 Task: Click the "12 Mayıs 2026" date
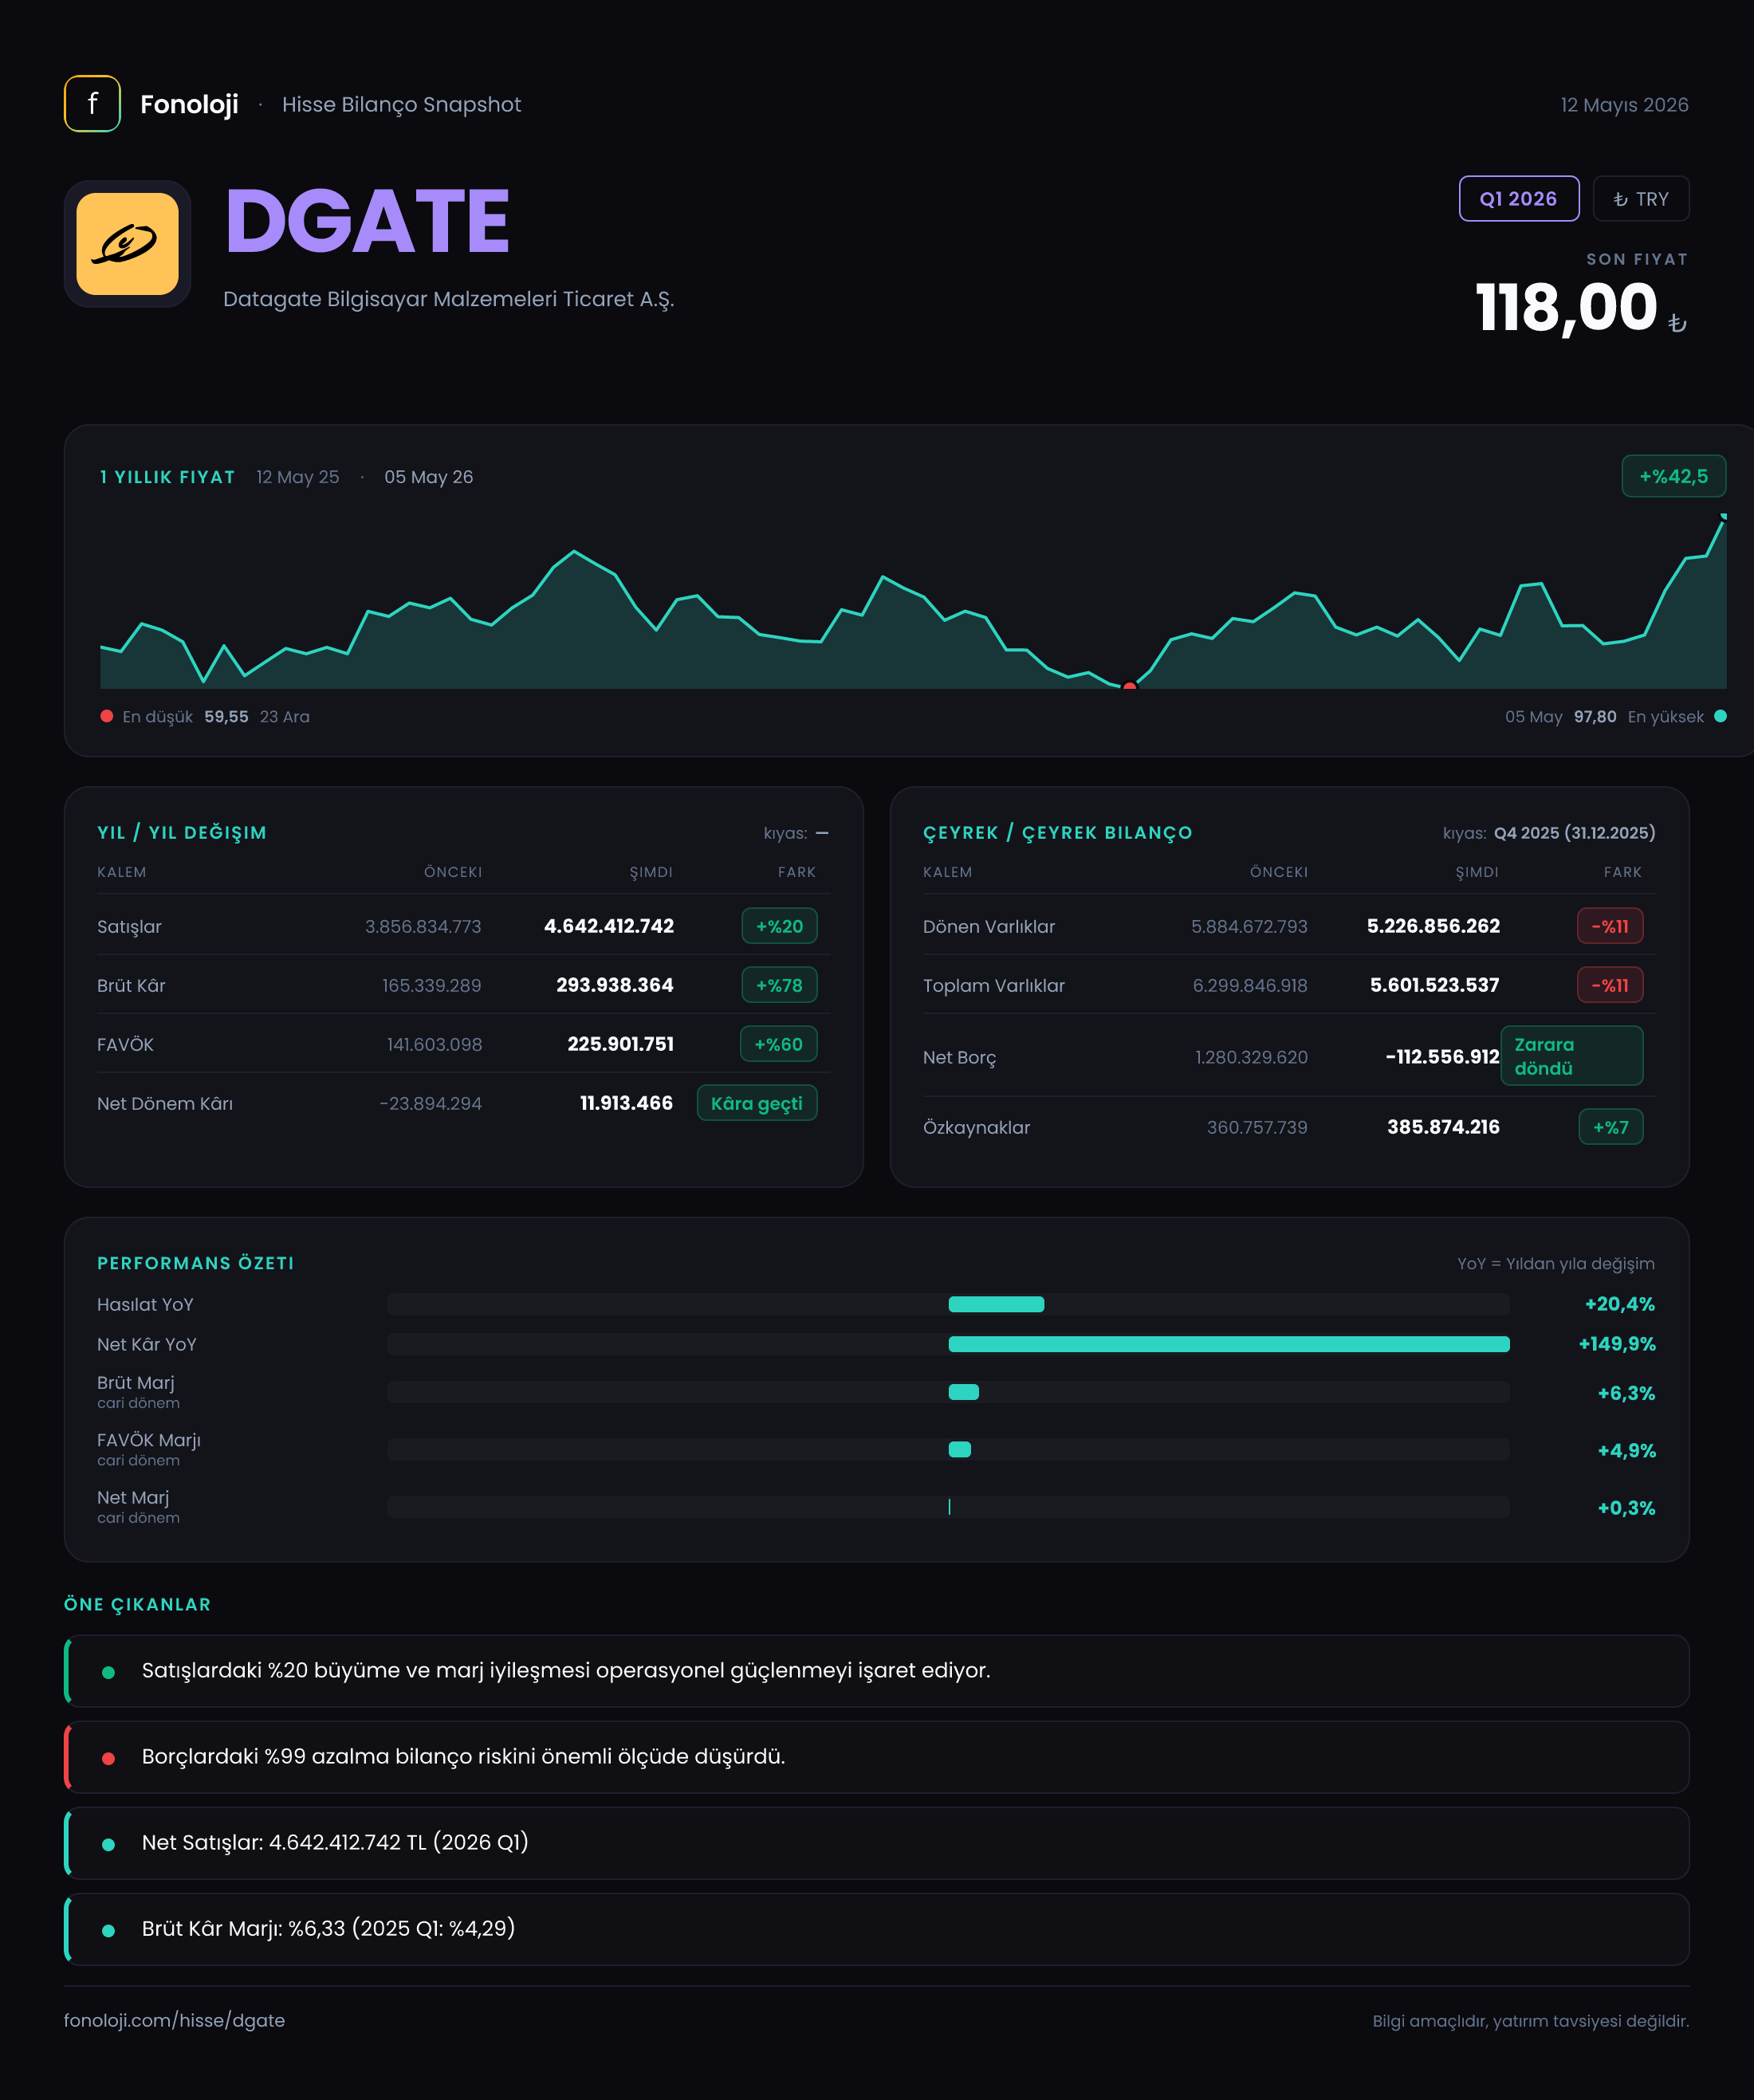(1624, 105)
